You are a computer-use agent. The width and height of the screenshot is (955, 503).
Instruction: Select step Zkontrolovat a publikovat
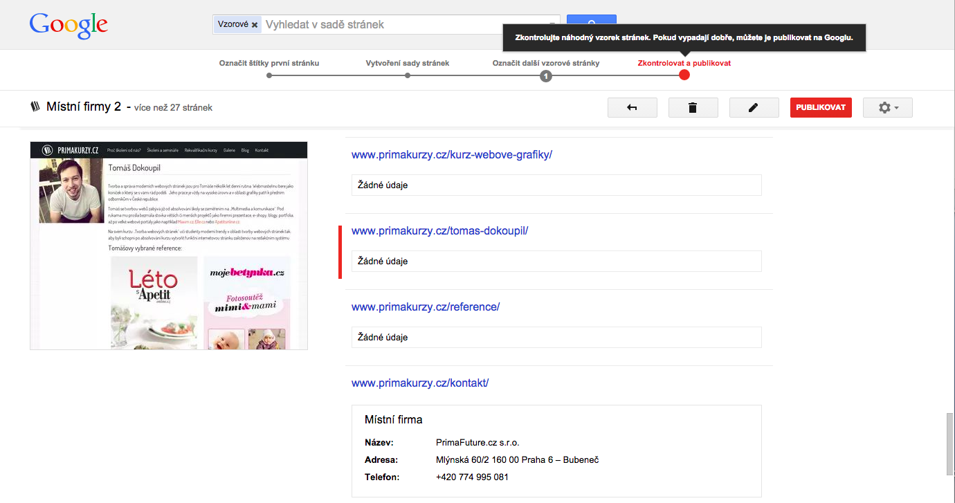(x=684, y=63)
